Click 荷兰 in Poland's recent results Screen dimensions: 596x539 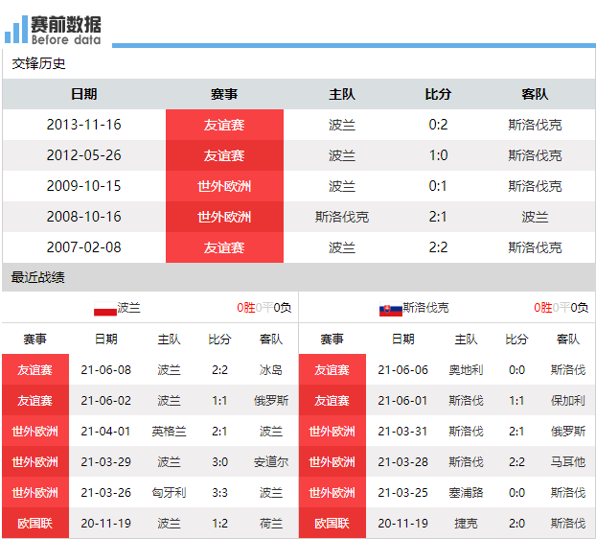[x=271, y=524]
